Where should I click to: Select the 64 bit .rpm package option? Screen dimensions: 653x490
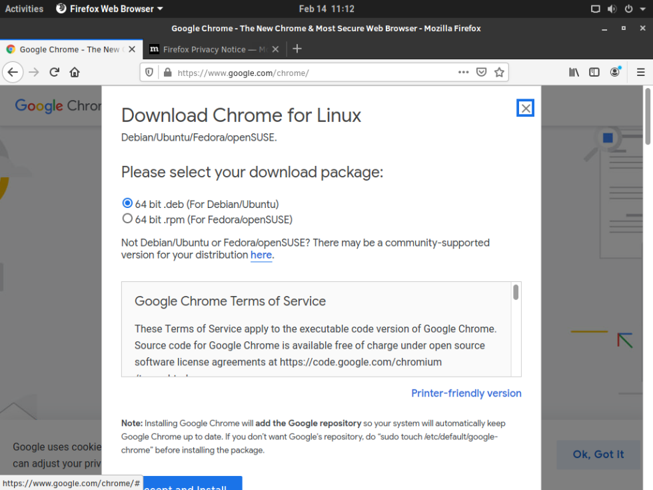point(127,218)
